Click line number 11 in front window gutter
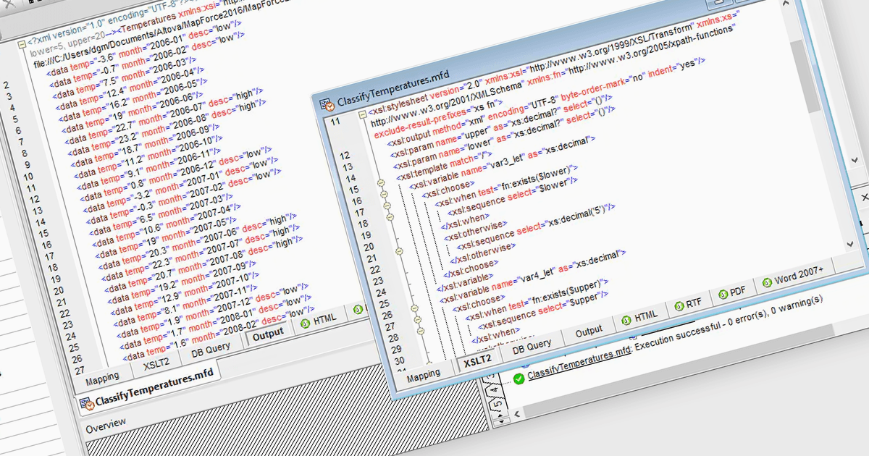 click(334, 121)
